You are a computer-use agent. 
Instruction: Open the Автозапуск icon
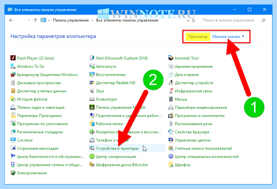[92, 66]
